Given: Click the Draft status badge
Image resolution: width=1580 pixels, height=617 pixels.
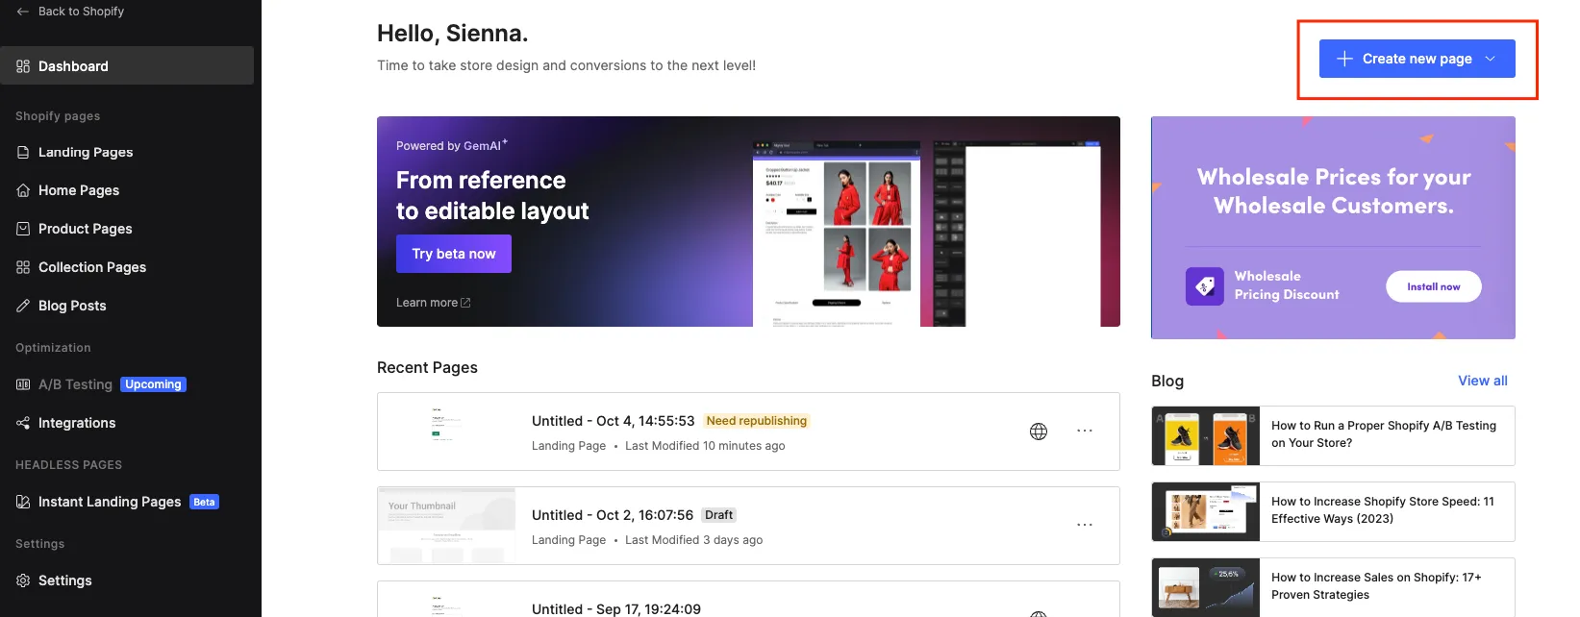Looking at the screenshot, I should pos(718,515).
